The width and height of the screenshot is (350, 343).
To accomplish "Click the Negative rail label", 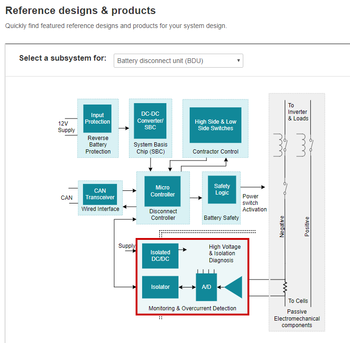I will pyautogui.click(x=282, y=226).
